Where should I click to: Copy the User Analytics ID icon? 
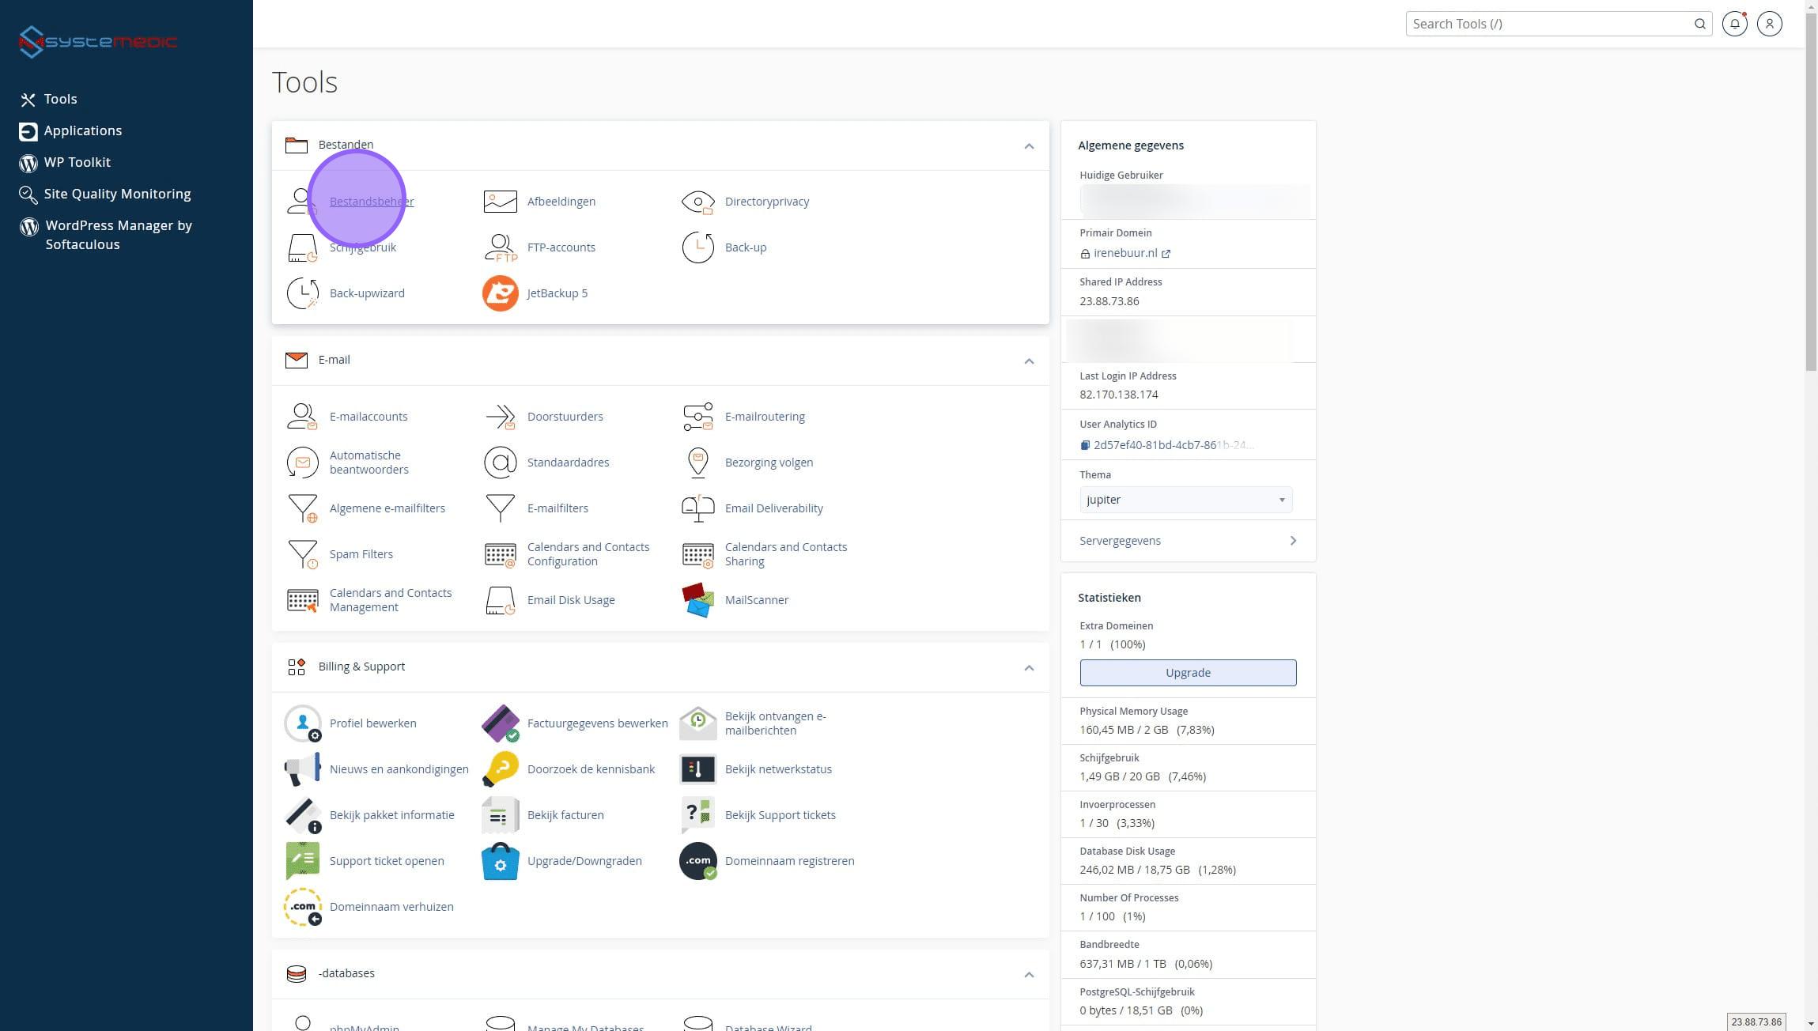tap(1085, 445)
